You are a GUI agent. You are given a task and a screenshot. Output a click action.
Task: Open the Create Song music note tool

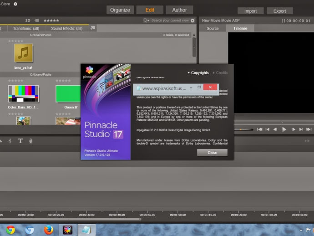(10, 141)
